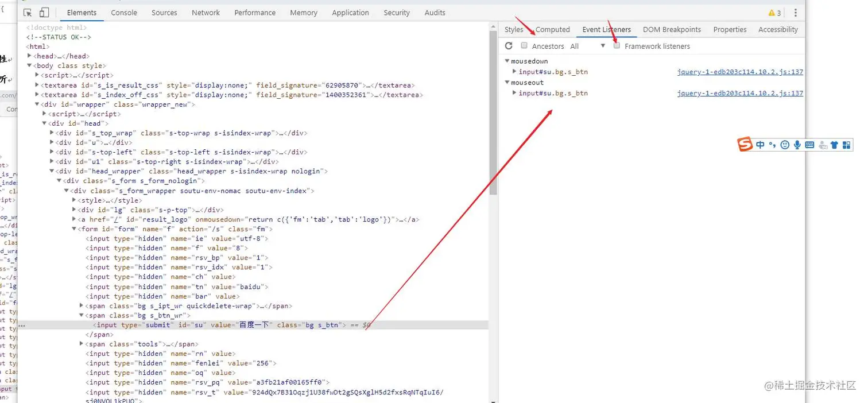Open the IME toolbox grid icon
868x403 pixels.
[x=847, y=145]
